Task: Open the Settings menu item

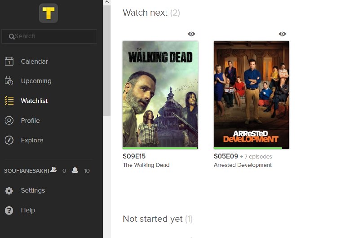Action: coord(33,190)
